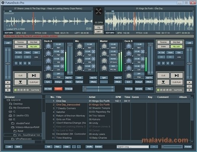Click the Cfg button
The width and height of the screenshot is (197, 152).
(98, 27)
